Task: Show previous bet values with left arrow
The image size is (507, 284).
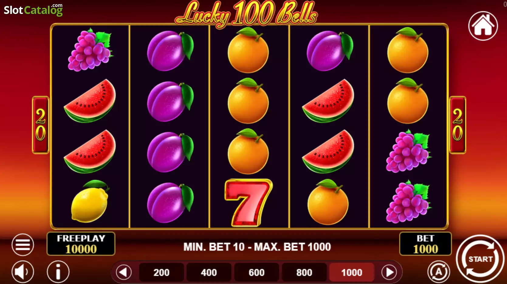Action: pyautogui.click(x=124, y=272)
